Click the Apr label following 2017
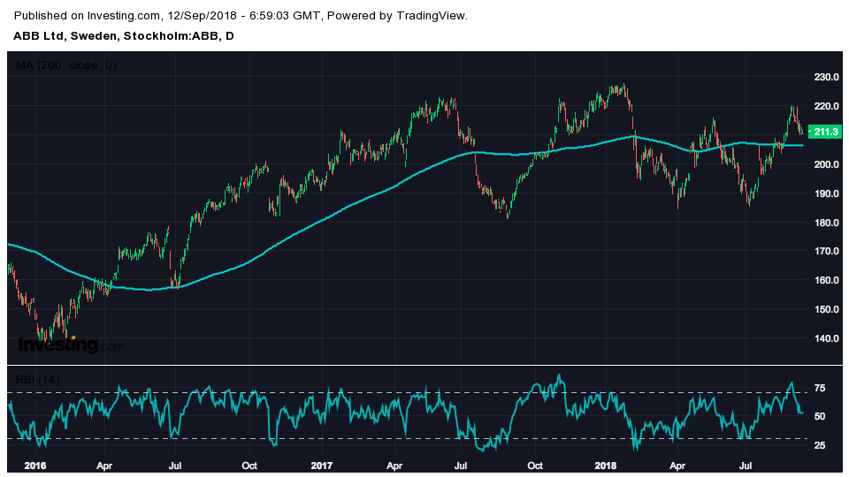The width and height of the screenshot is (849, 477). pos(394,466)
